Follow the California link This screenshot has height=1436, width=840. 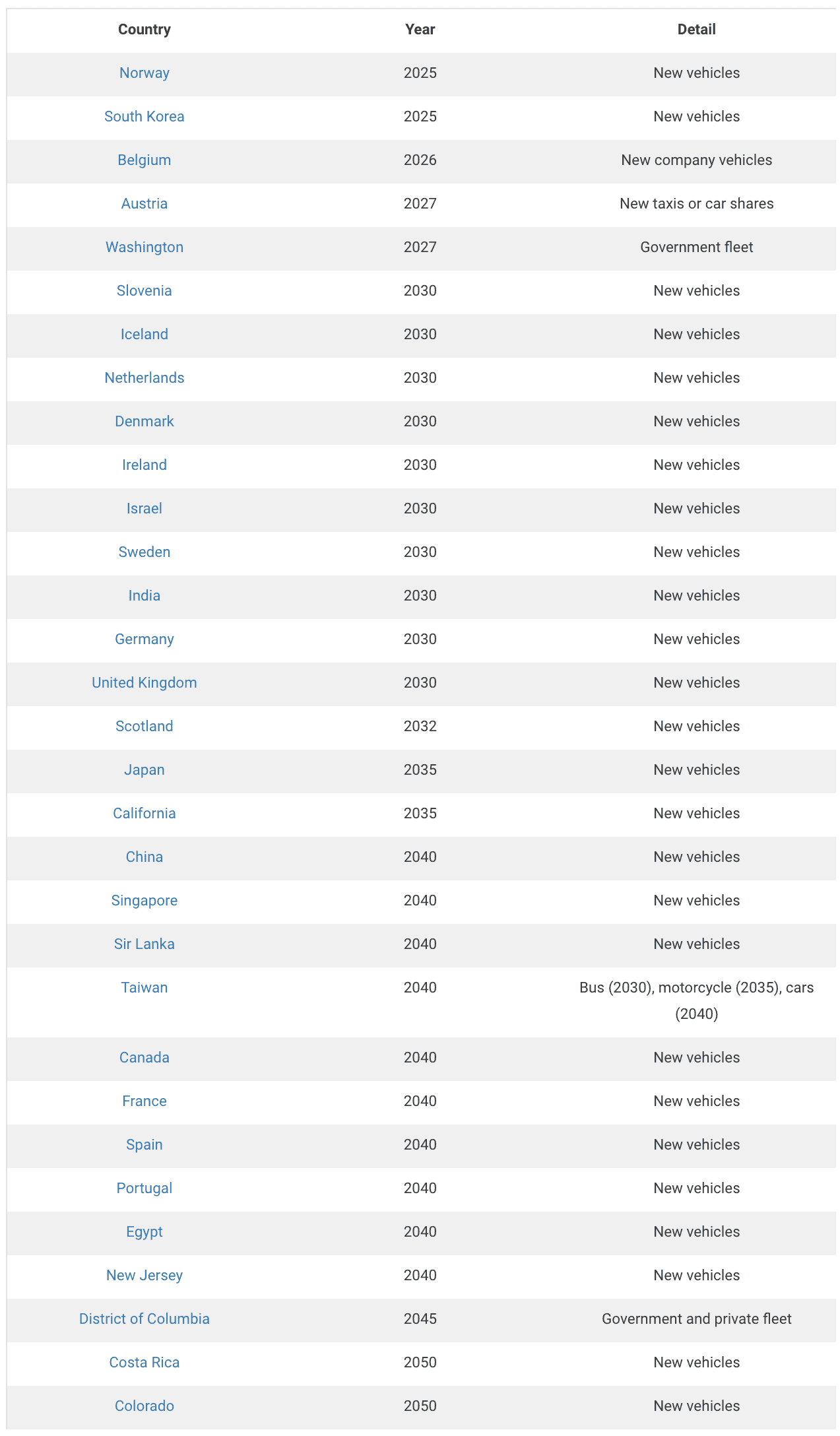(x=144, y=814)
